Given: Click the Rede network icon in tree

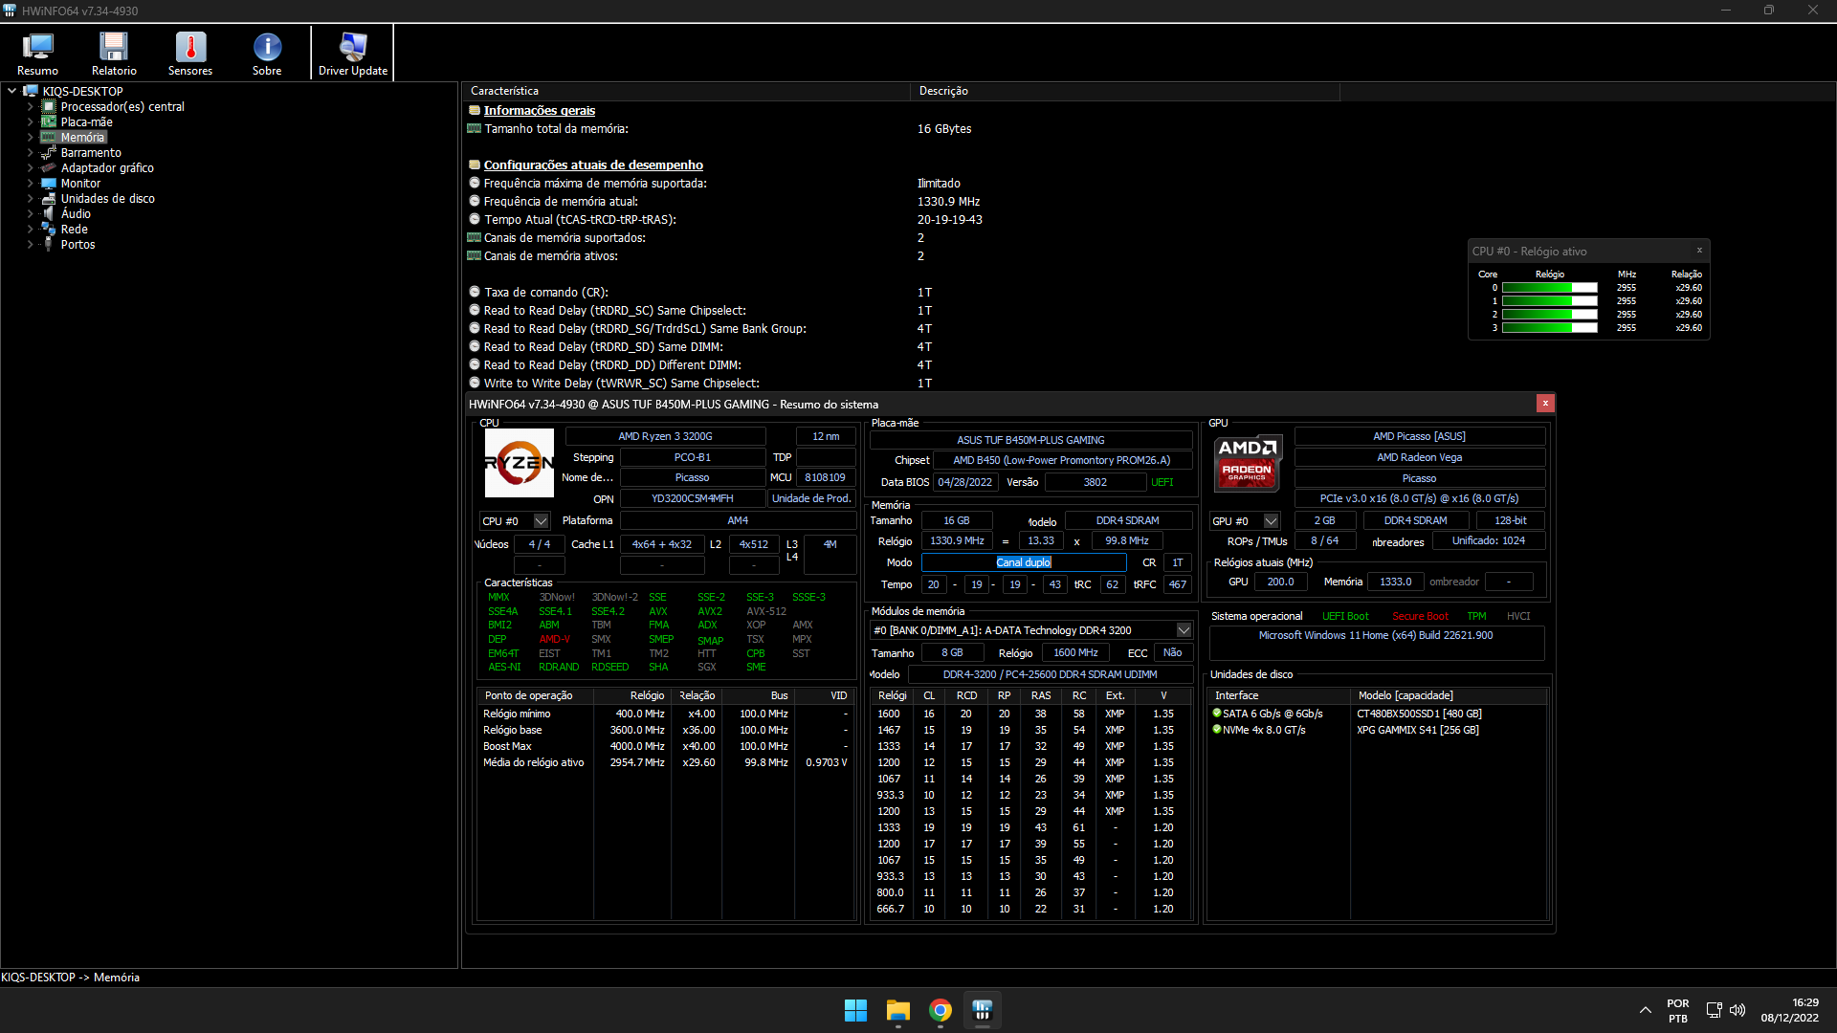Looking at the screenshot, I should (49, 229).
